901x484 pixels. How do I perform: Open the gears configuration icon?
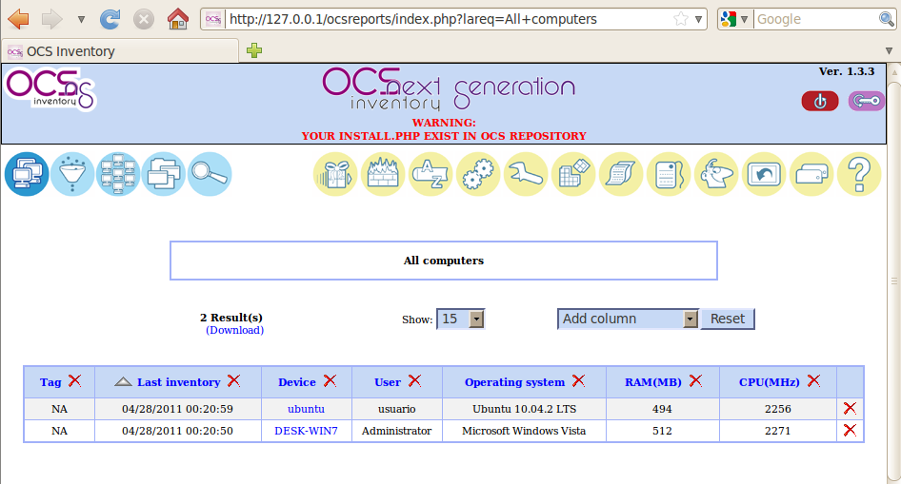tap(479, 174)
